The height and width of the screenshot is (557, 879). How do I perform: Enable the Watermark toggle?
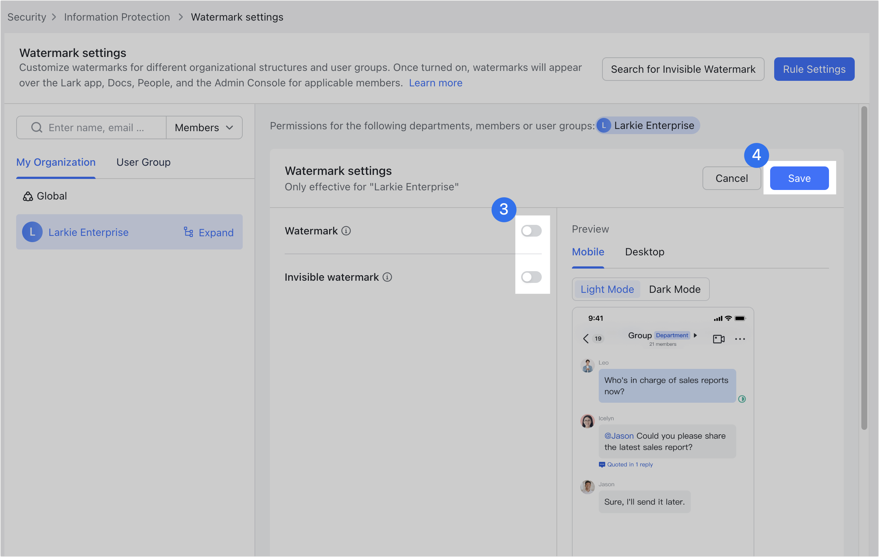point(531,231)
